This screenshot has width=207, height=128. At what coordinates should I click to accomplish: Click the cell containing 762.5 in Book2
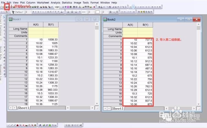[145, 87]
